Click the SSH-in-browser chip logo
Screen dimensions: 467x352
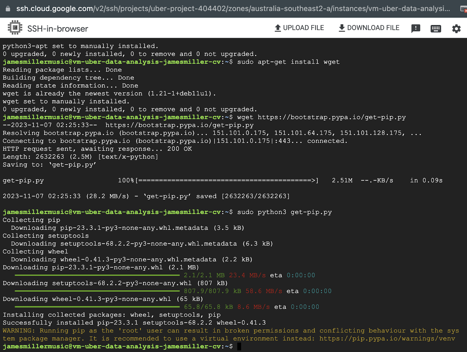coord(15,28)
